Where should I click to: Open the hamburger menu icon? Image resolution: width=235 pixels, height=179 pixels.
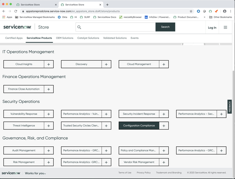click(225, 27)
